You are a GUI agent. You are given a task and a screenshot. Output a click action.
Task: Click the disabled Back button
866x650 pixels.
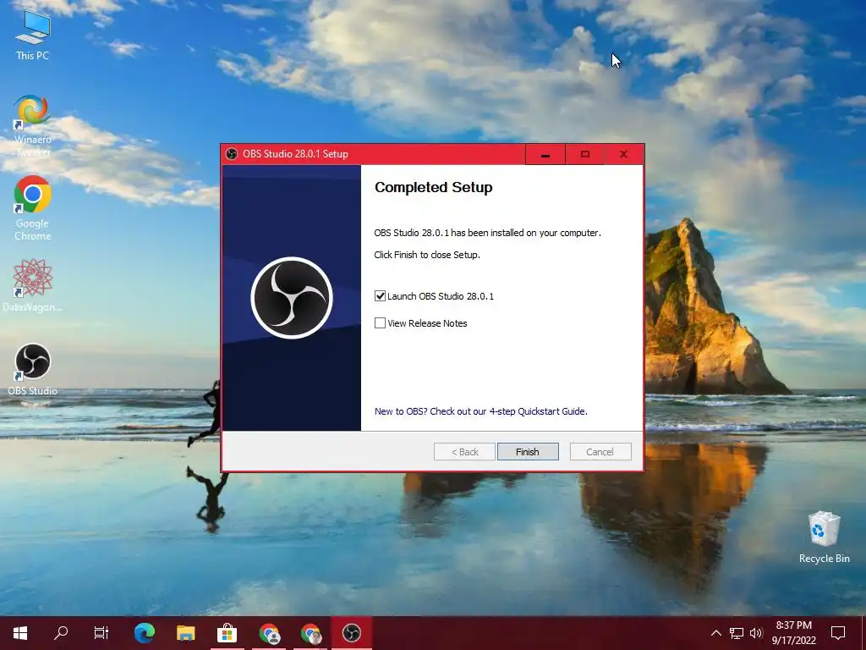pyautogui.click(x=464, y=452)
